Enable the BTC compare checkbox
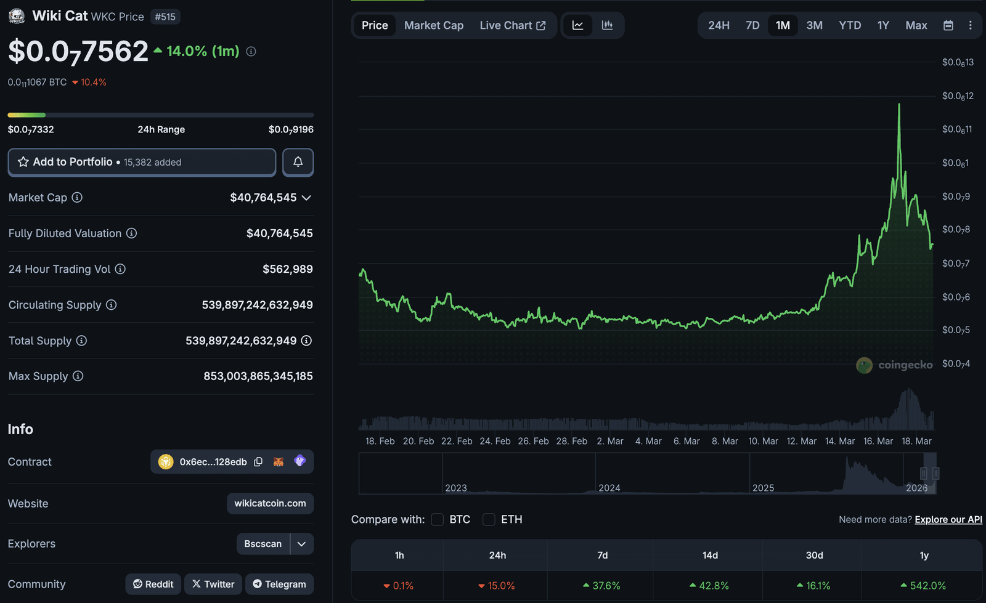The height and width of the screenshot is (603, 986). pyautogui.click(x=438, y=519)
